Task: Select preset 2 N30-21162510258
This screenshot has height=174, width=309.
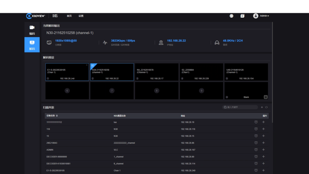Action: (112, 72)
